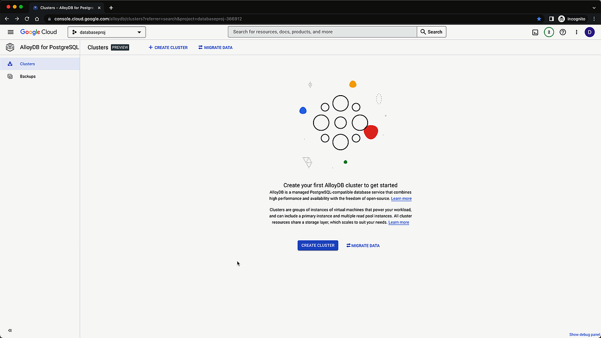
Task: Activate Cloud Shell terminal icon
Action: click(535, 32)
